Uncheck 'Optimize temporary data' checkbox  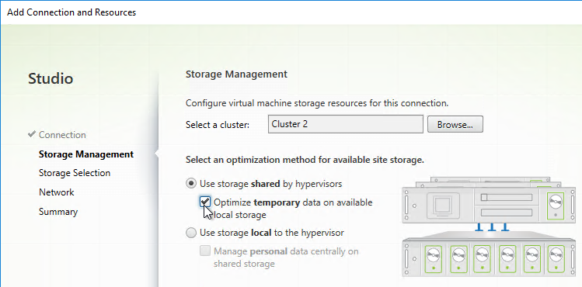[x=204, y=202]
